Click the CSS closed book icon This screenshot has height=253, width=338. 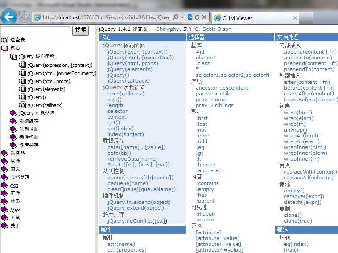click(4, 186)
